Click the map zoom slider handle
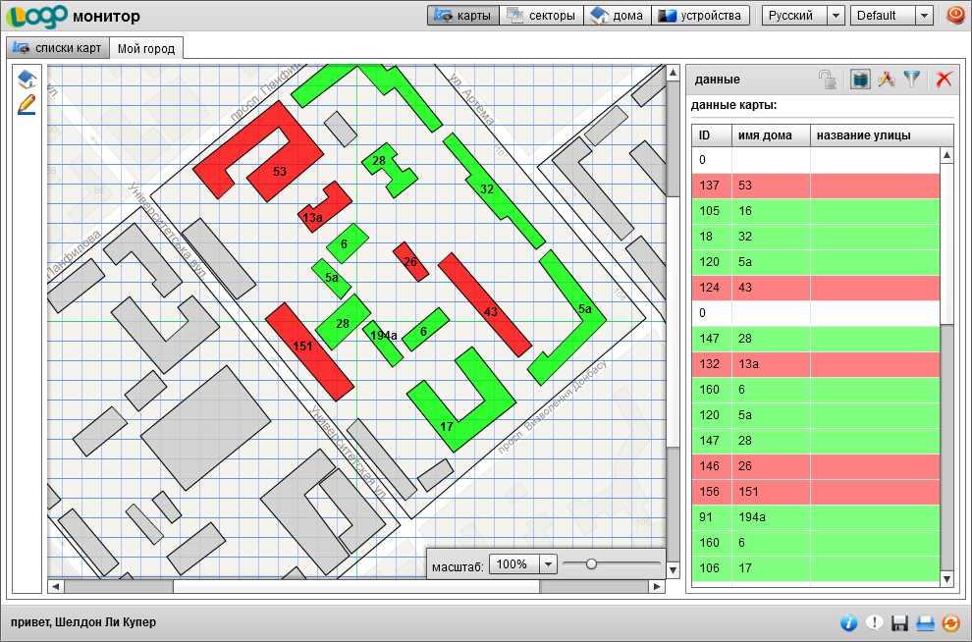The width and height of the screenshot is (972, 642). coord(591,563)
